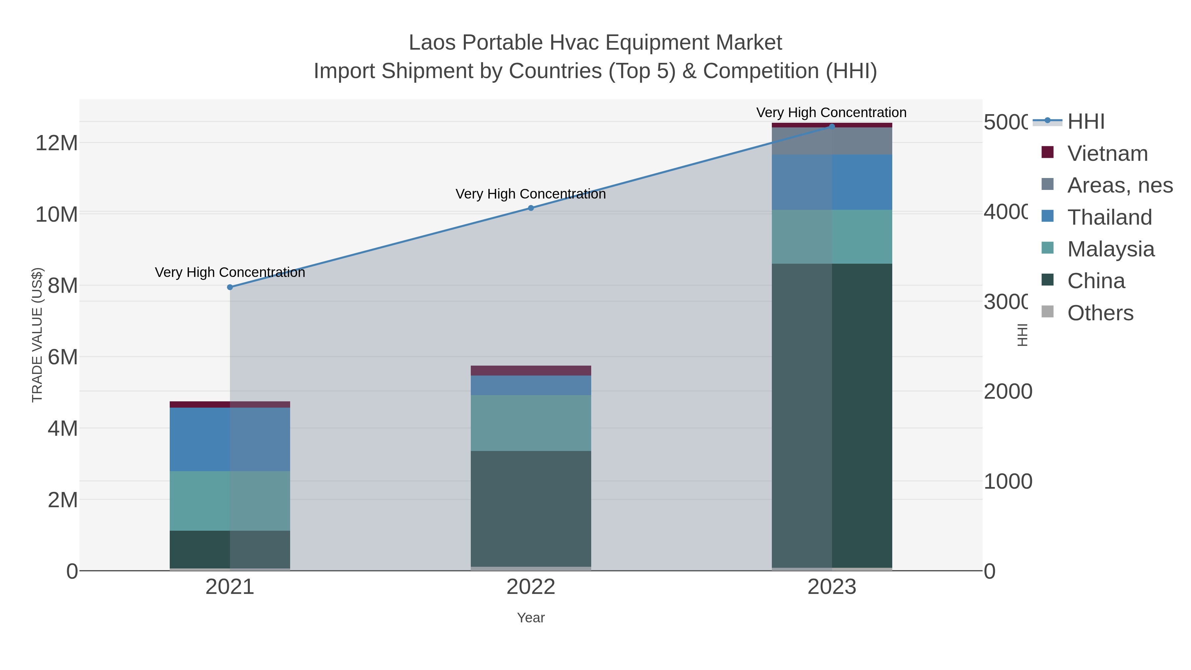The image size is (1191, 670).
Task: Click the 2023 Very High Concentration annotation
Action: [x=831, y=112]
